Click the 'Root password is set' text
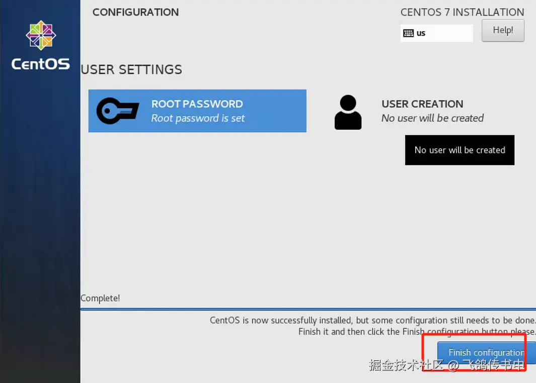536x383 pixels. (x=198, y=118)
